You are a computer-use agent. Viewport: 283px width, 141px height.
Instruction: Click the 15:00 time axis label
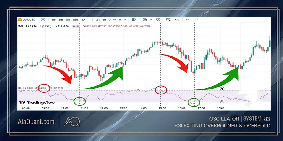point(162,108)
